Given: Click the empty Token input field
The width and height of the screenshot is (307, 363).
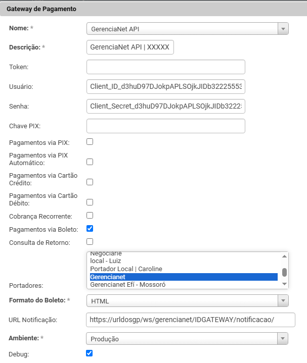Looking at the screenshot, I should pos(166,67).
